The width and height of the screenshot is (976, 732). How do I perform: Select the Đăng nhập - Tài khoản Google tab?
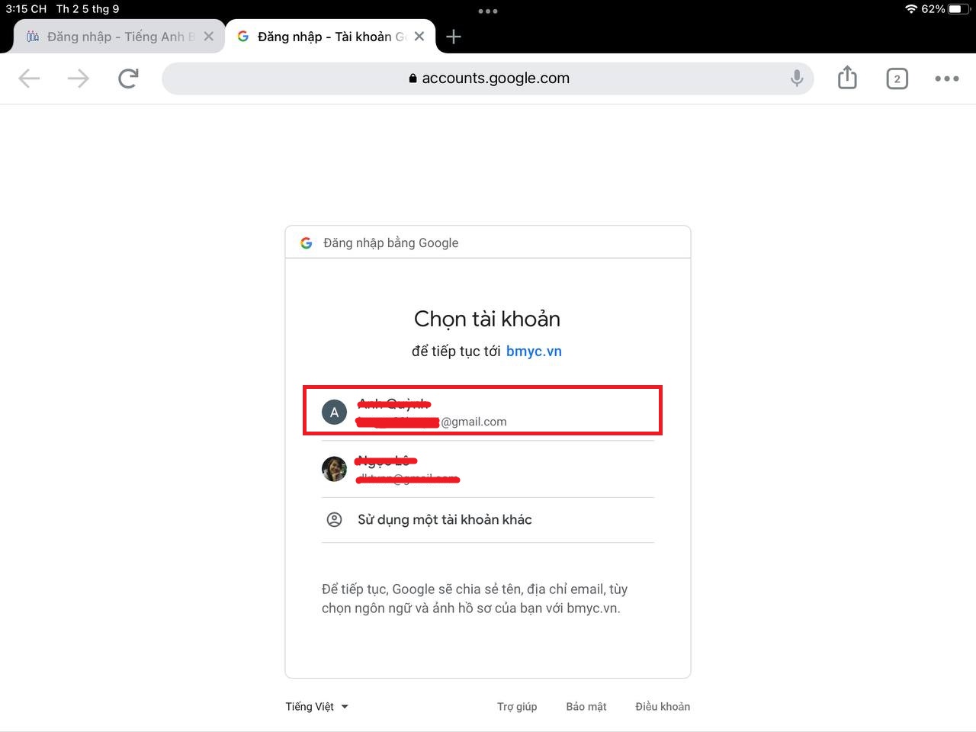(x=329, y=36)
